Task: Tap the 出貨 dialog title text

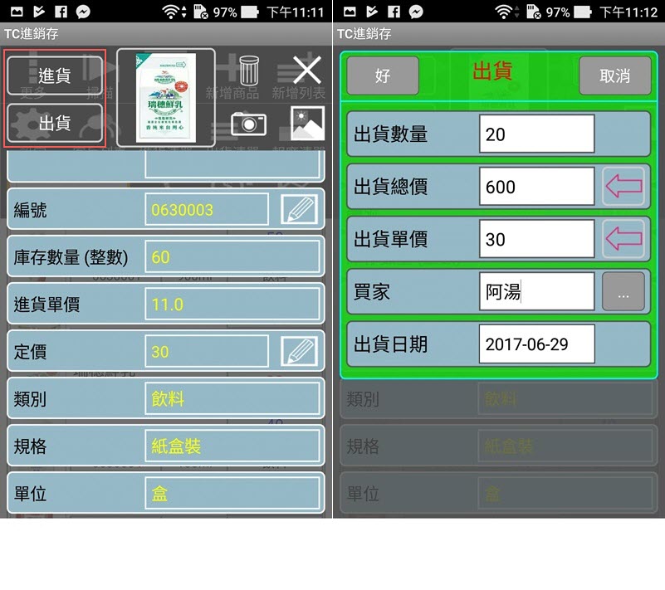Action: [493, 71]
